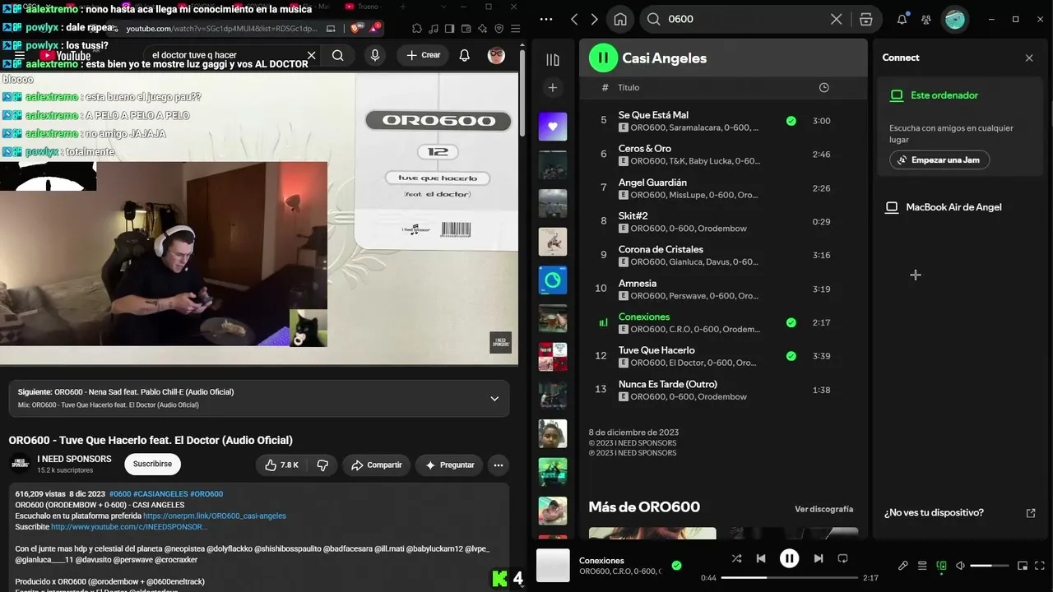This screenshot has width=1053, height=592.
Task: Expand Your Library in Spotify sidebar
Action: point(553,59)
